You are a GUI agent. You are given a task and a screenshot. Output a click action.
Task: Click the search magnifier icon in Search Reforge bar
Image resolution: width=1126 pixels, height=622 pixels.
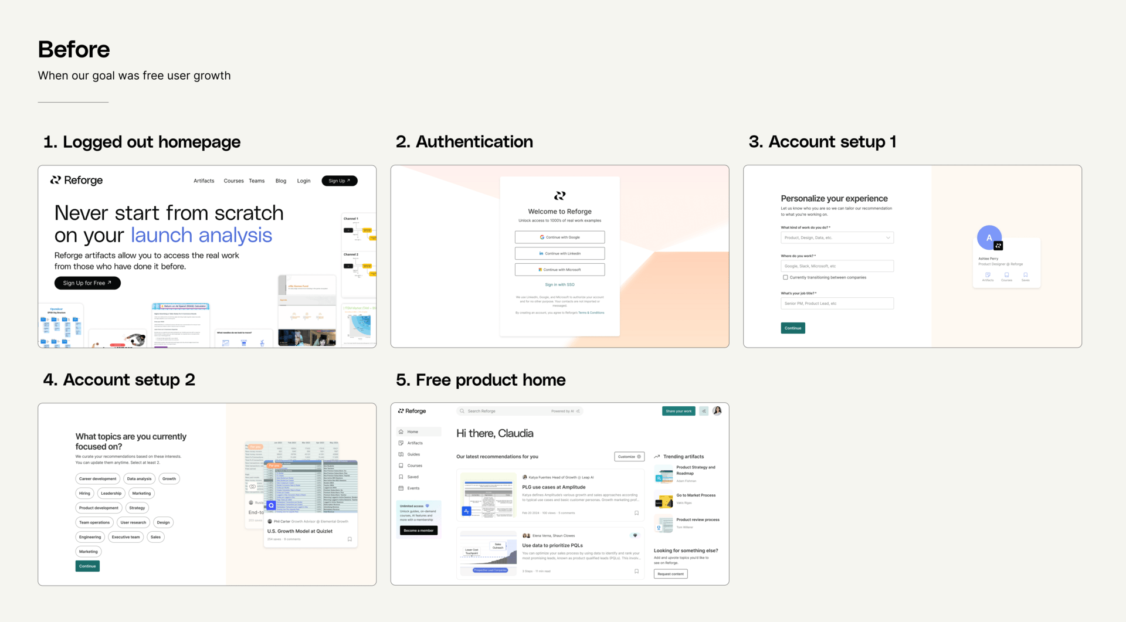(462, 411)
